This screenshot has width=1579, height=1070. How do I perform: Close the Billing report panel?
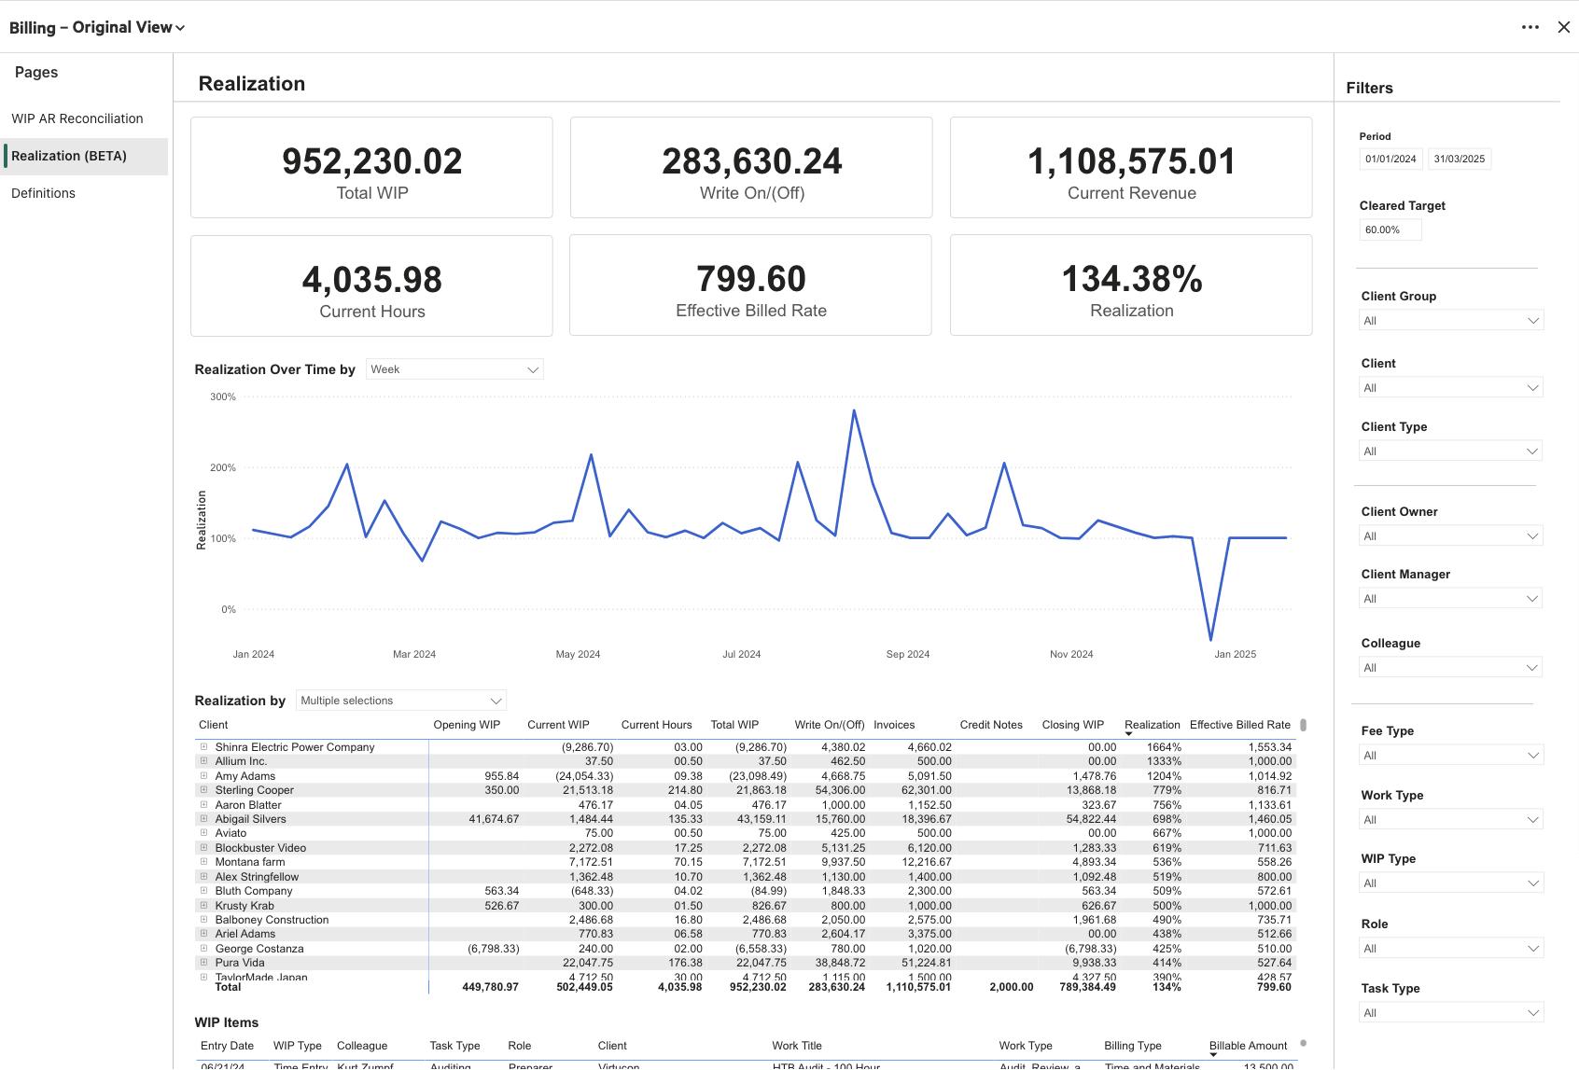[1564, 27]
